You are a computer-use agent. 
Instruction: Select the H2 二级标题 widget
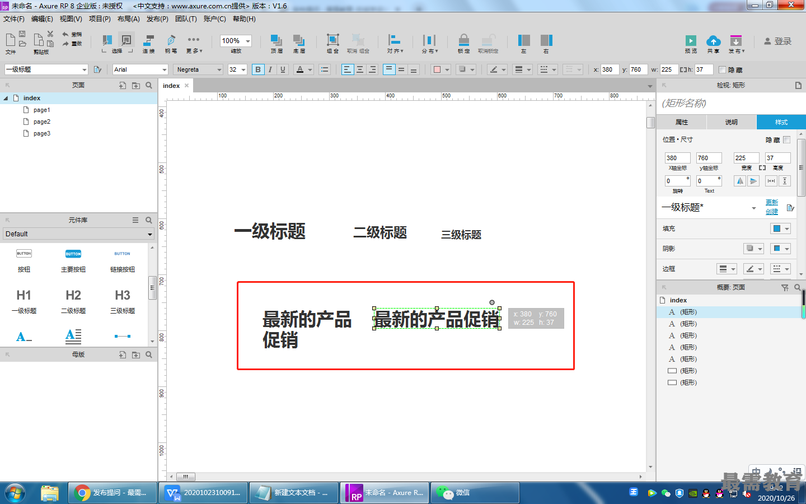(x=73, y=301)
